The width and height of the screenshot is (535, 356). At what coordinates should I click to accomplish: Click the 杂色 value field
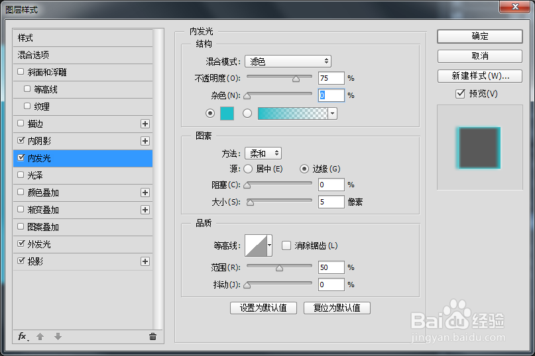coord(331,95)
